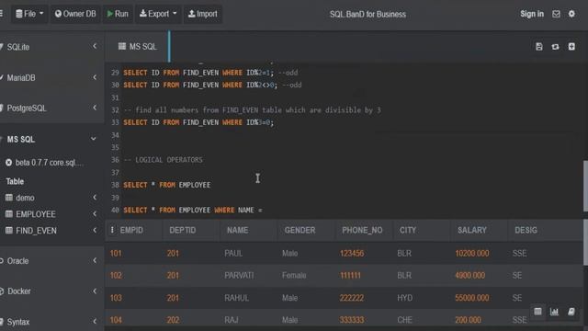588x331 pixels.
Task: Click the book icon in results corner
Action: [x=571, y=312]
